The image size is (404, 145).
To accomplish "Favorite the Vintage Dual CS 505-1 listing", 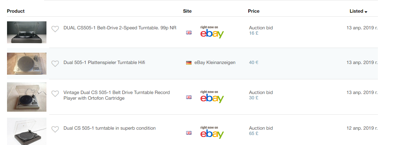I will pyautogui.click(x=55, y=94).
